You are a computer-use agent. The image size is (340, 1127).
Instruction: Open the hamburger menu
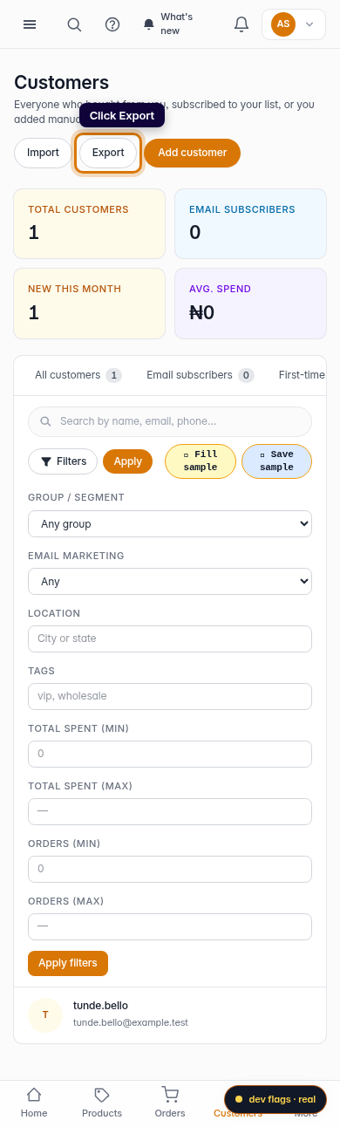click(x=30, y=24)
